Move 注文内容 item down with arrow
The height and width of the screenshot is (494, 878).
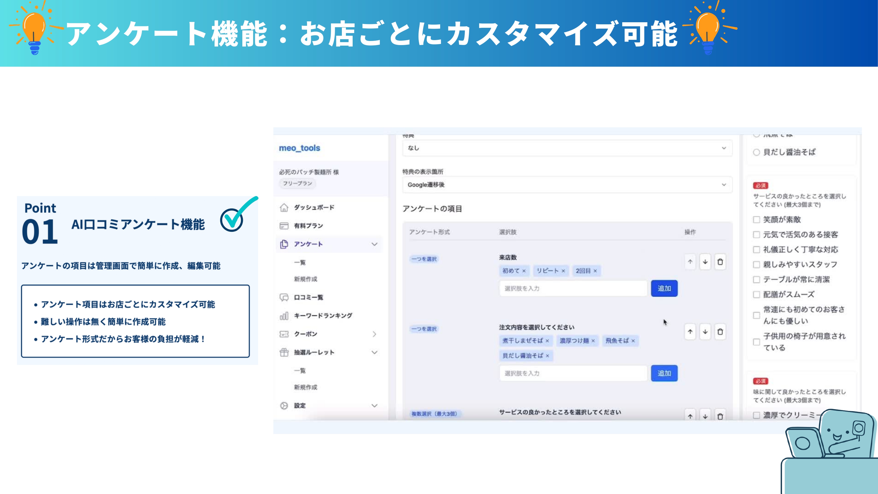click(x=705, y=331)
